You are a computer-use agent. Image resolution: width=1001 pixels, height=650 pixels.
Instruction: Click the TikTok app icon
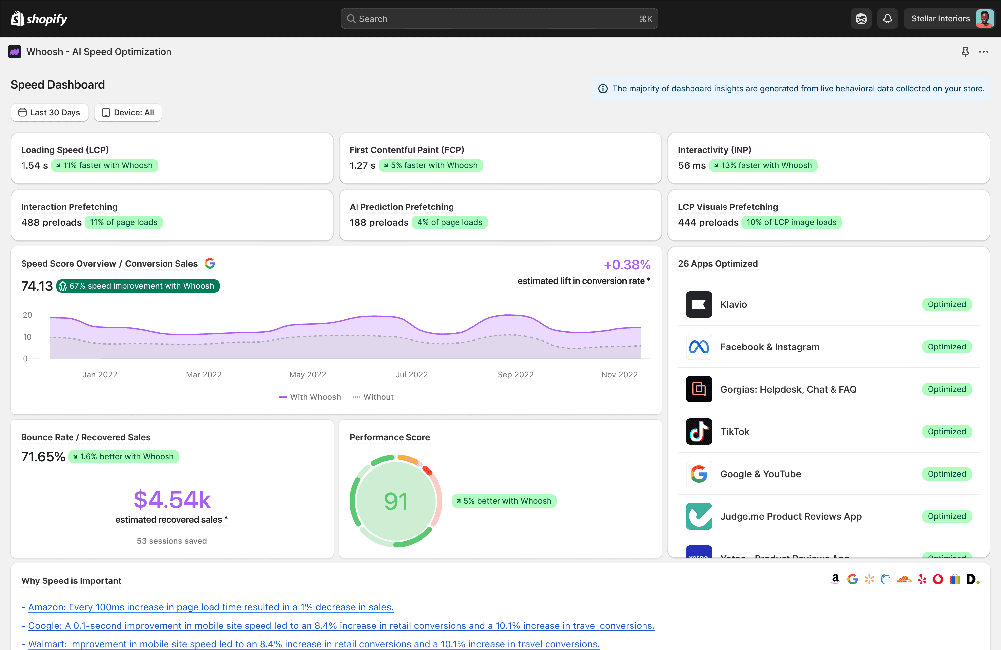pos(698,431)
